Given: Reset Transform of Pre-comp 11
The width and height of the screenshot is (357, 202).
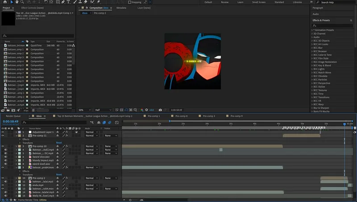Looking at the screenshot, I should (x=59, y=143).
